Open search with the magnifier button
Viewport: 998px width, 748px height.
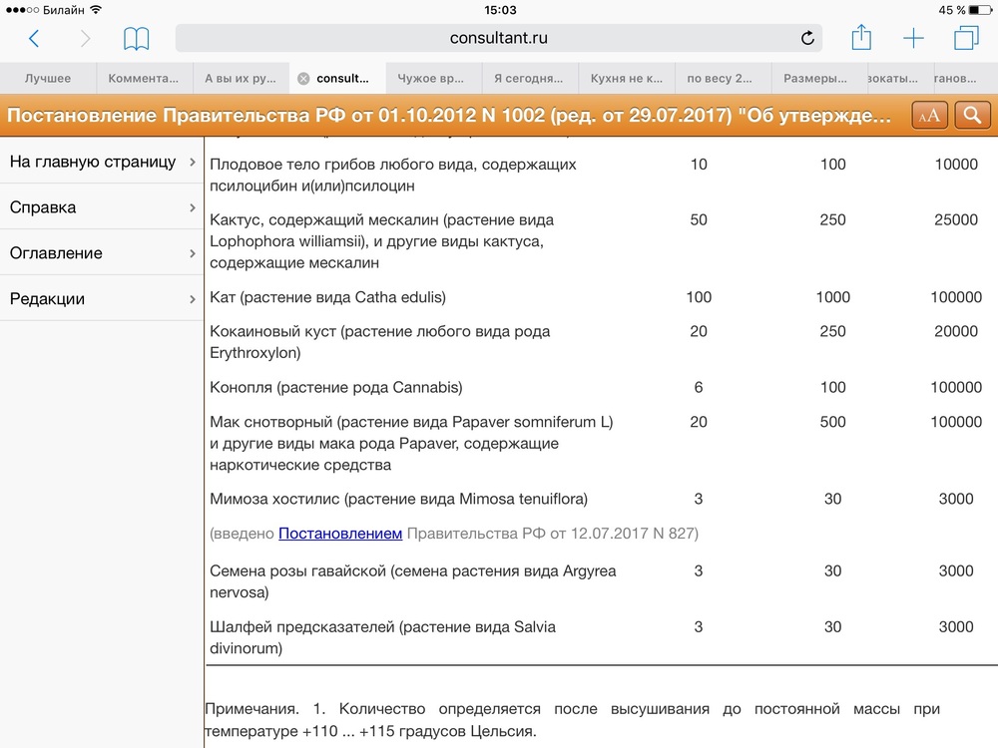click(x=972, y=115)
